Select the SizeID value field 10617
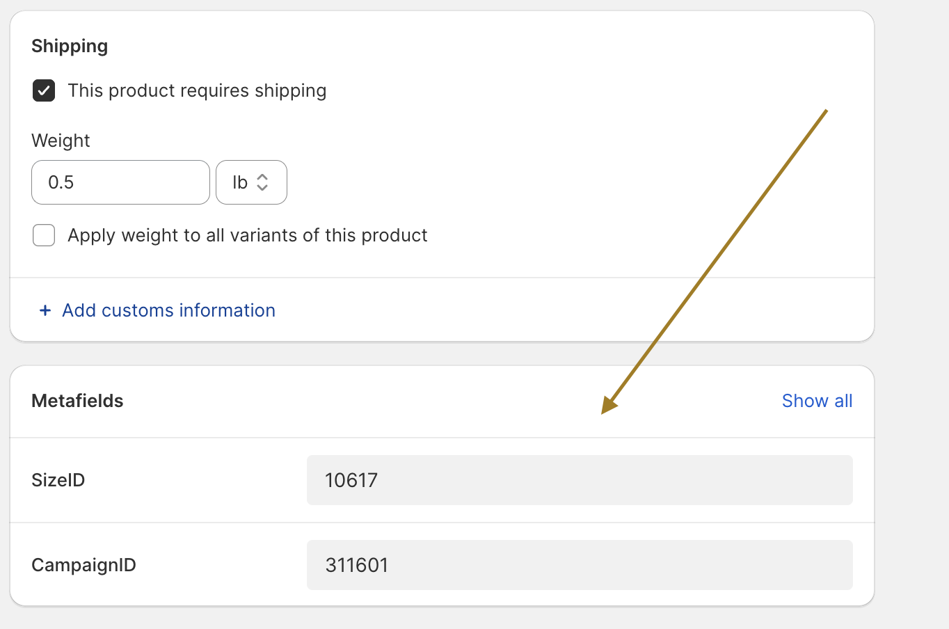Image resolution: width=949 pixels, height=629 pixels. point(579,480)
